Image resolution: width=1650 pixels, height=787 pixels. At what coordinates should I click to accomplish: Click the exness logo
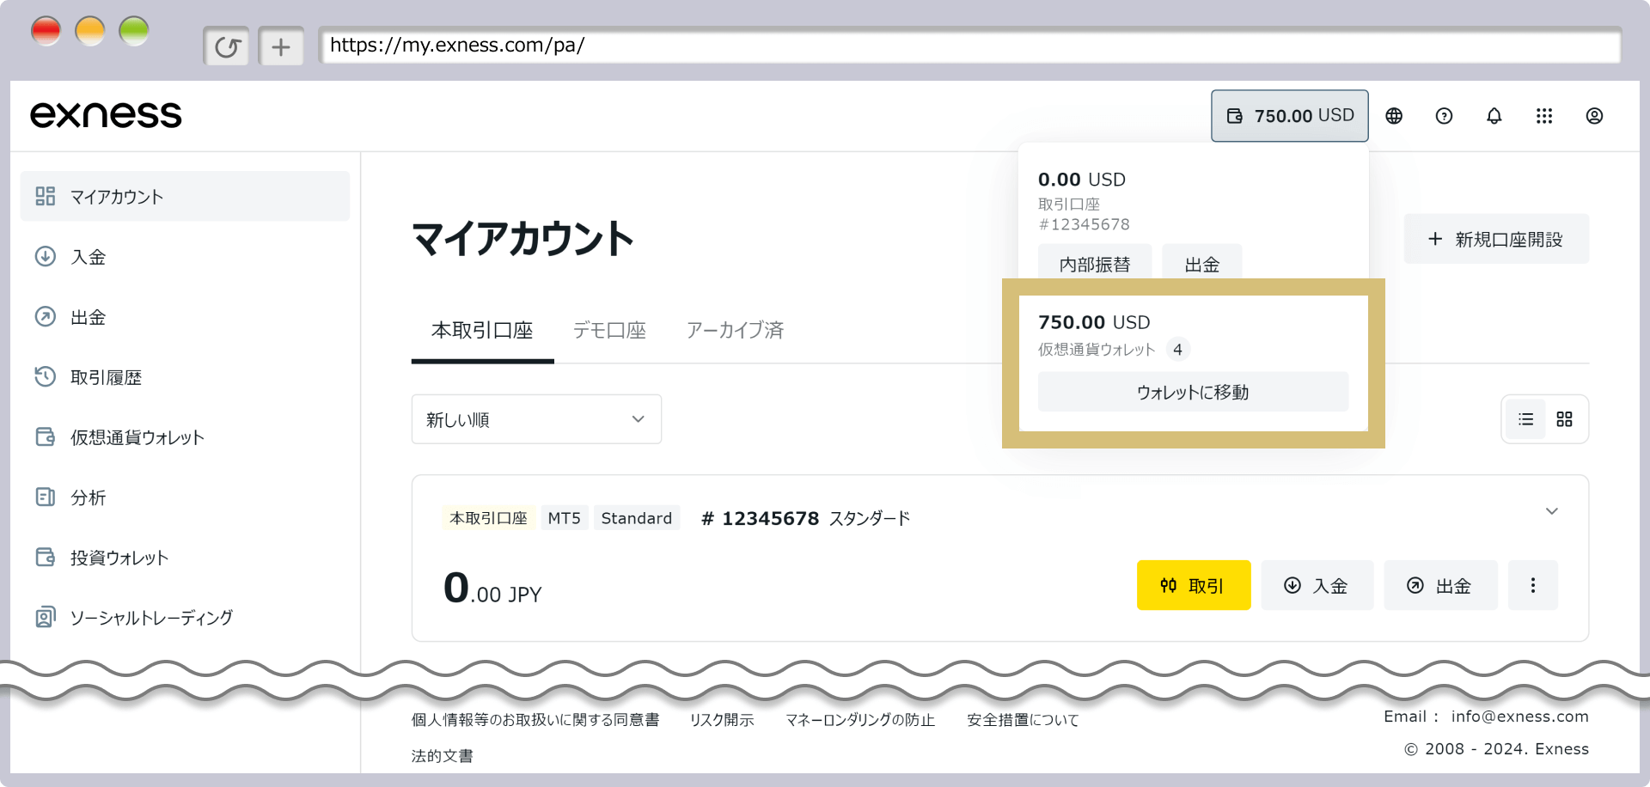[106, 115]
